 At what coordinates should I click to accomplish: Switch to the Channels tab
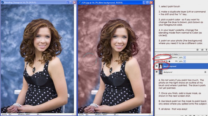point(168,54)
